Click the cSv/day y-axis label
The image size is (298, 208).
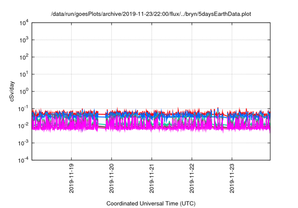[x=12, y=91]
